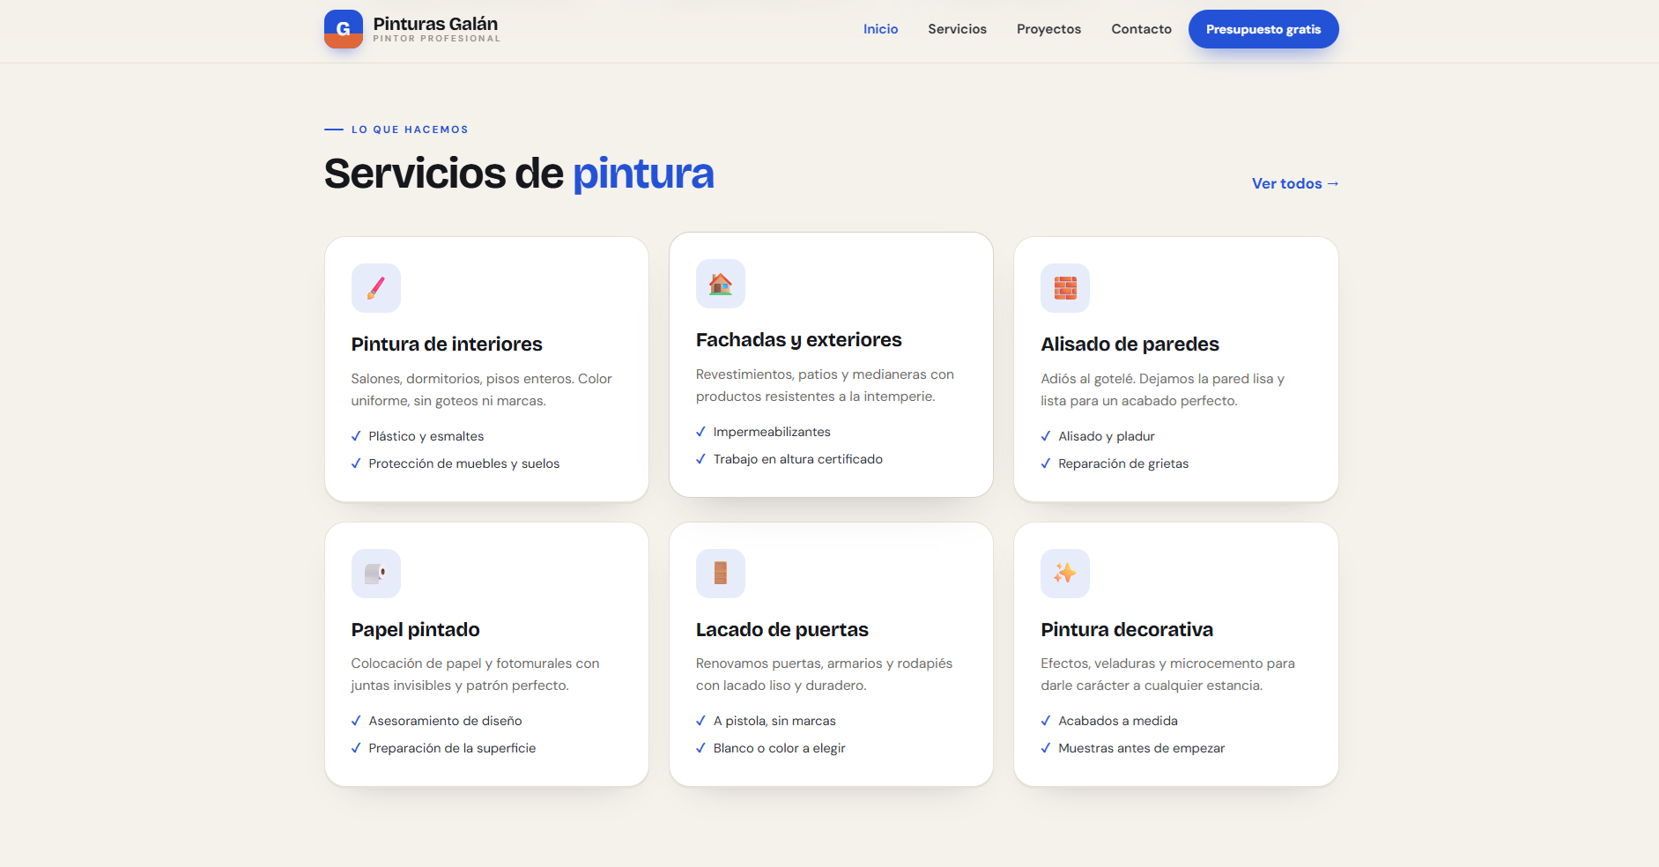Open the Servicios menu item
This screenshot has height=867, width=1659.
point(957,29)
